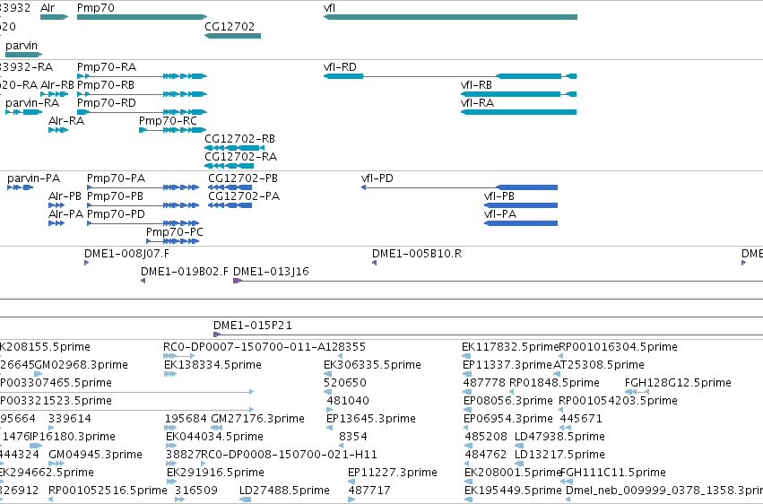The image size is (763, 504).
Task: Select the CG12702-PA protein label
Action: pos(244,196)
